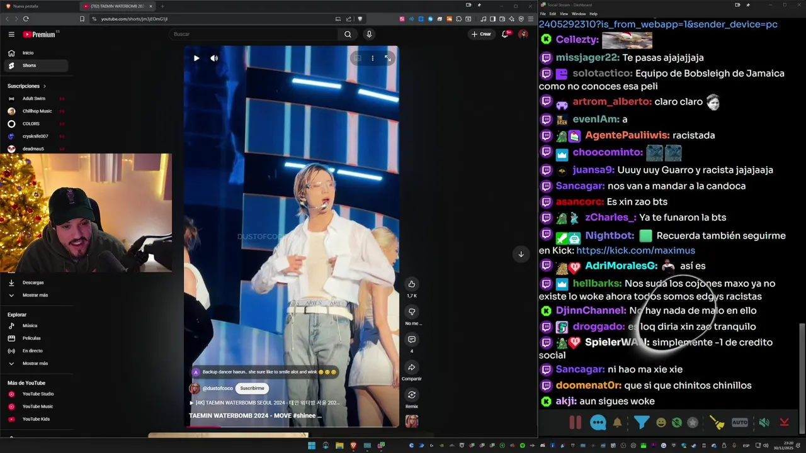The height and width of the screenshot is (453, 806).
Task: Close the TAEMIN WATERBOMB browser tab
Action: click(x=150, y=6)
